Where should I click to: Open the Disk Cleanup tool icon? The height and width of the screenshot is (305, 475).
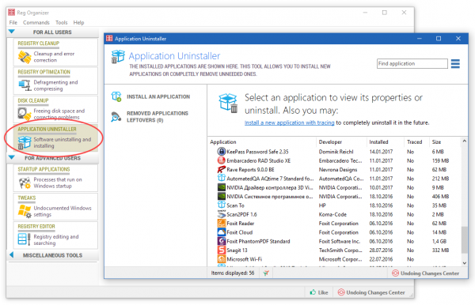pyautogui.click(x=25, y=114)
